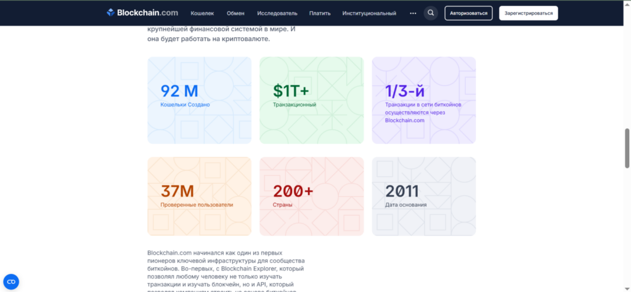Image resolution: width=631 pixels, height=292 pixels.
Task: Click the 37M stat value
Action: click(177, 191)
